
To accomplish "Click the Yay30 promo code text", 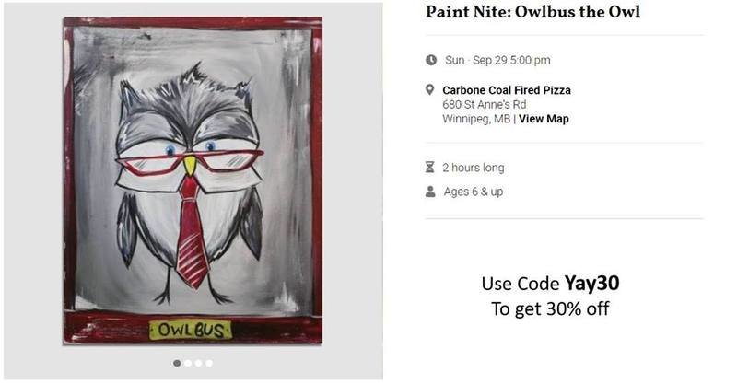I will (591, 284).
